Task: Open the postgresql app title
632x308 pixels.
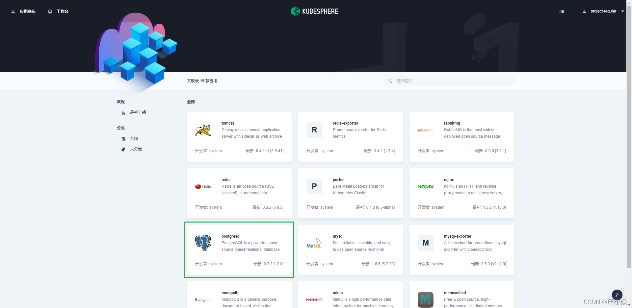Action: tap(231, 236)
